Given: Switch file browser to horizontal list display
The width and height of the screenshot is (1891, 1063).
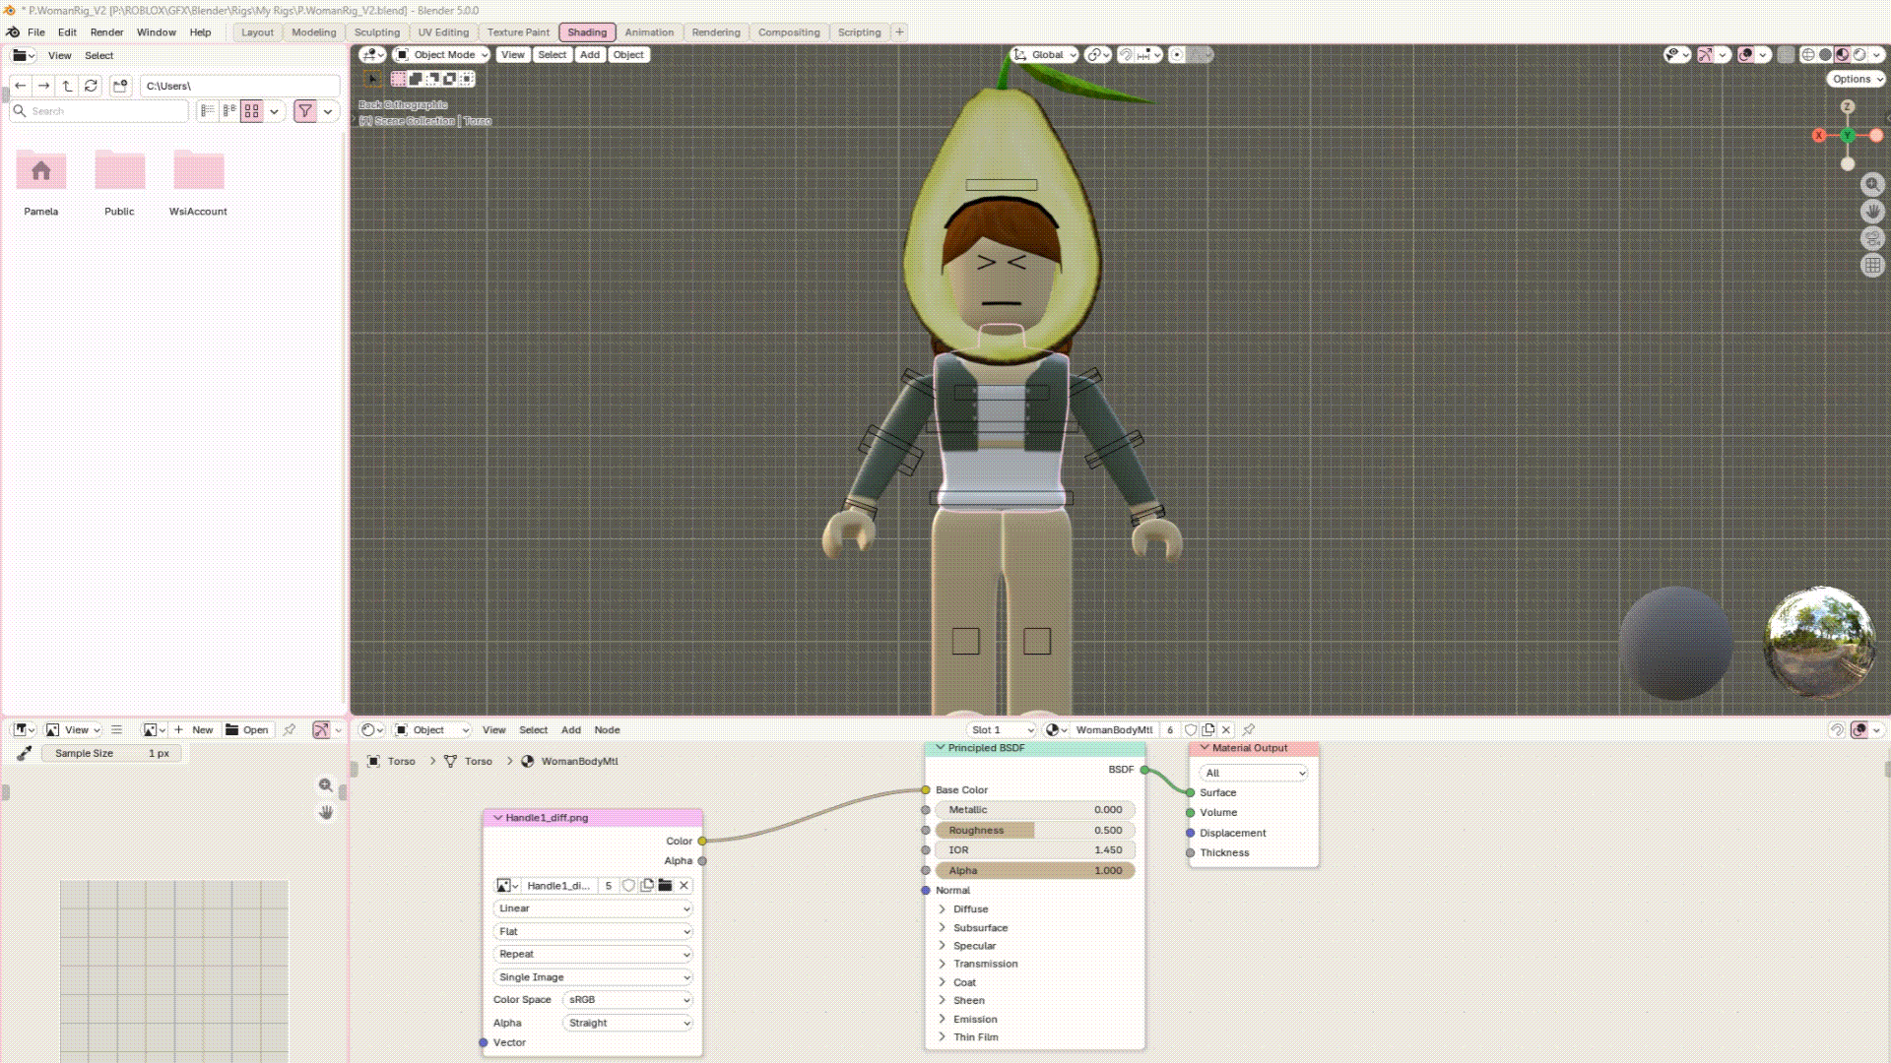Looking at the screenshot, I should [229, 111].
